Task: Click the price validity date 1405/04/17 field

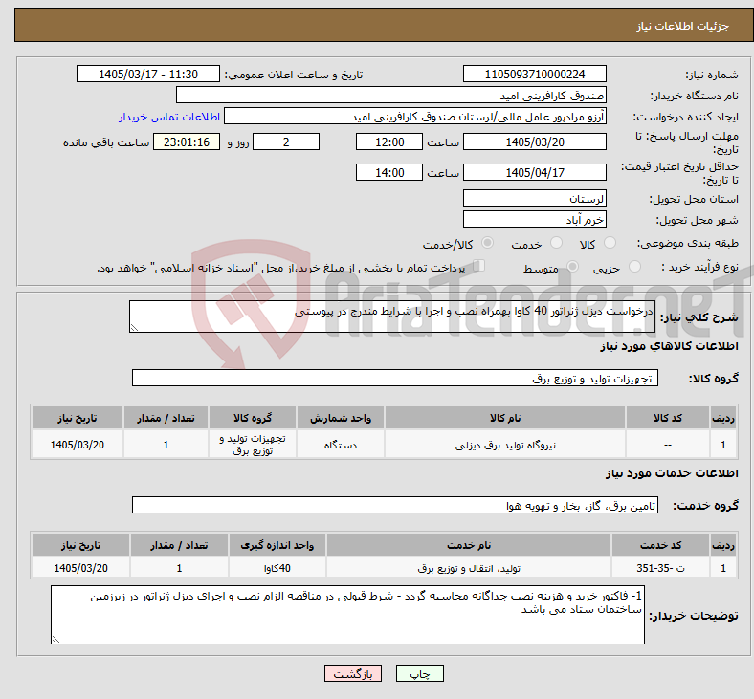Action: (535, 172)
